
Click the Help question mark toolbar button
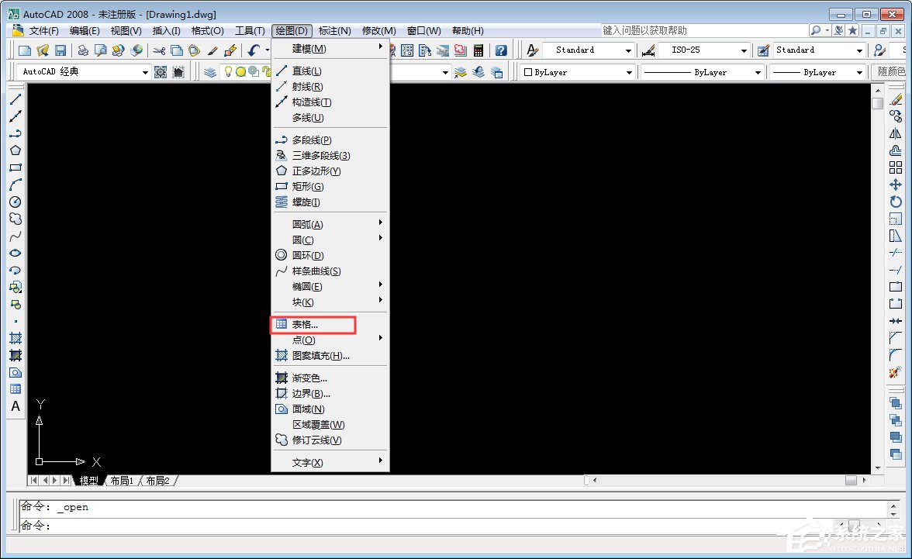pos(501,50)
